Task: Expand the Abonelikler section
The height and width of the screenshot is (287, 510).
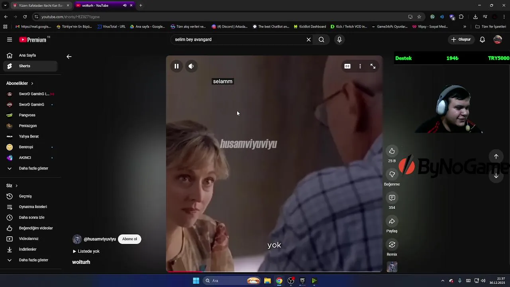Action: pos(20,83)
